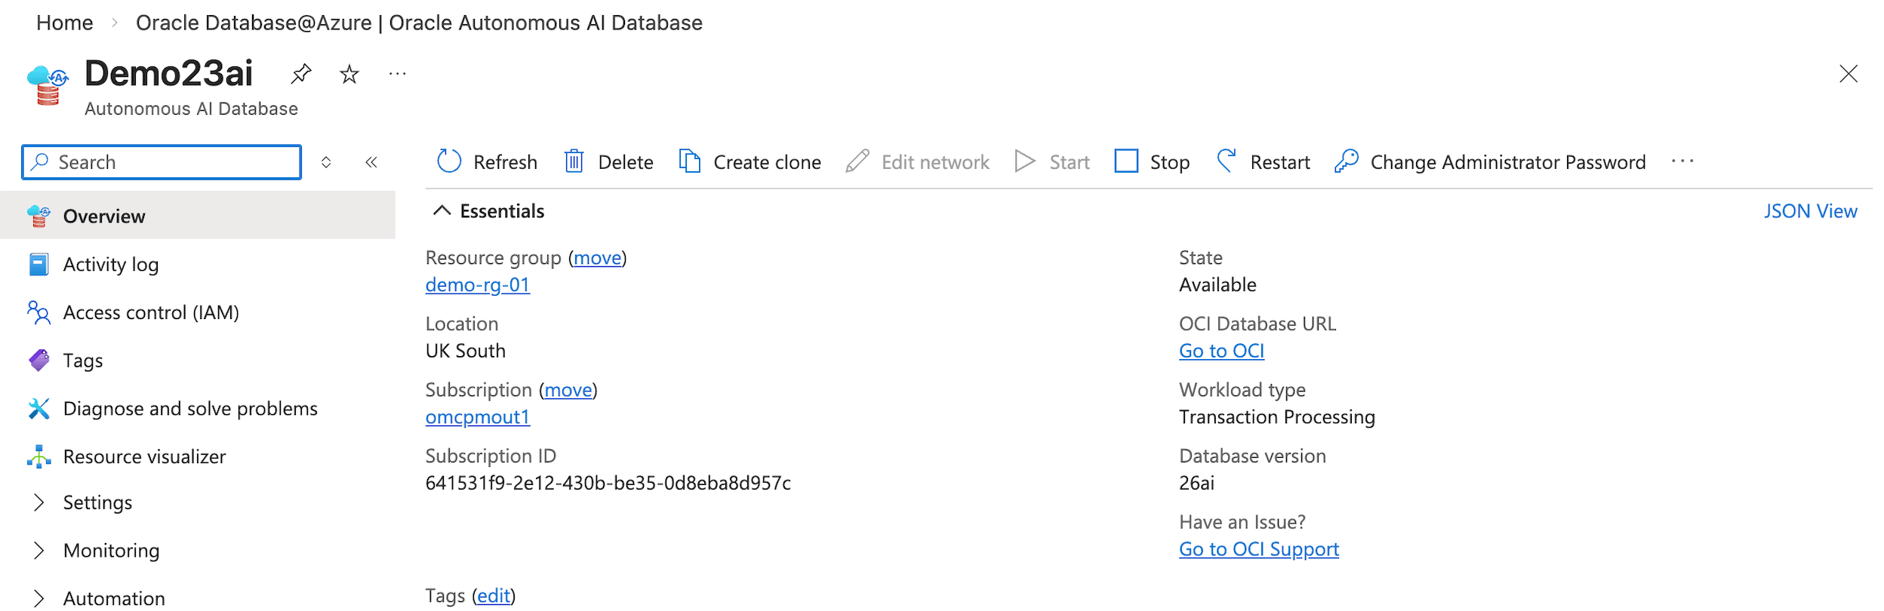The width and height of the screenshot is (1884, 611).
Task: Click the Restart icon
Action: [1227, 161]
